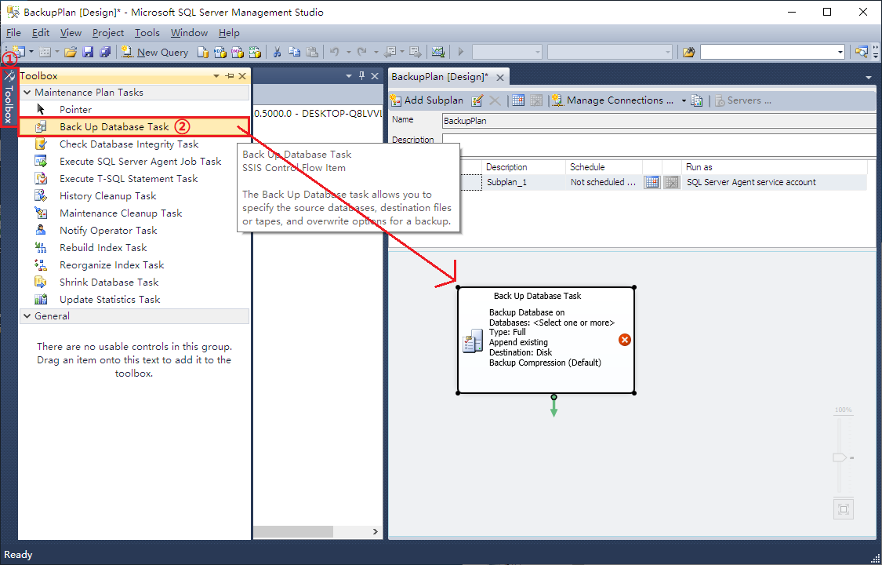Open the Manage Connections dropdown arrow
This screenshot has width=882, height=565.
(x=684, y=100)
